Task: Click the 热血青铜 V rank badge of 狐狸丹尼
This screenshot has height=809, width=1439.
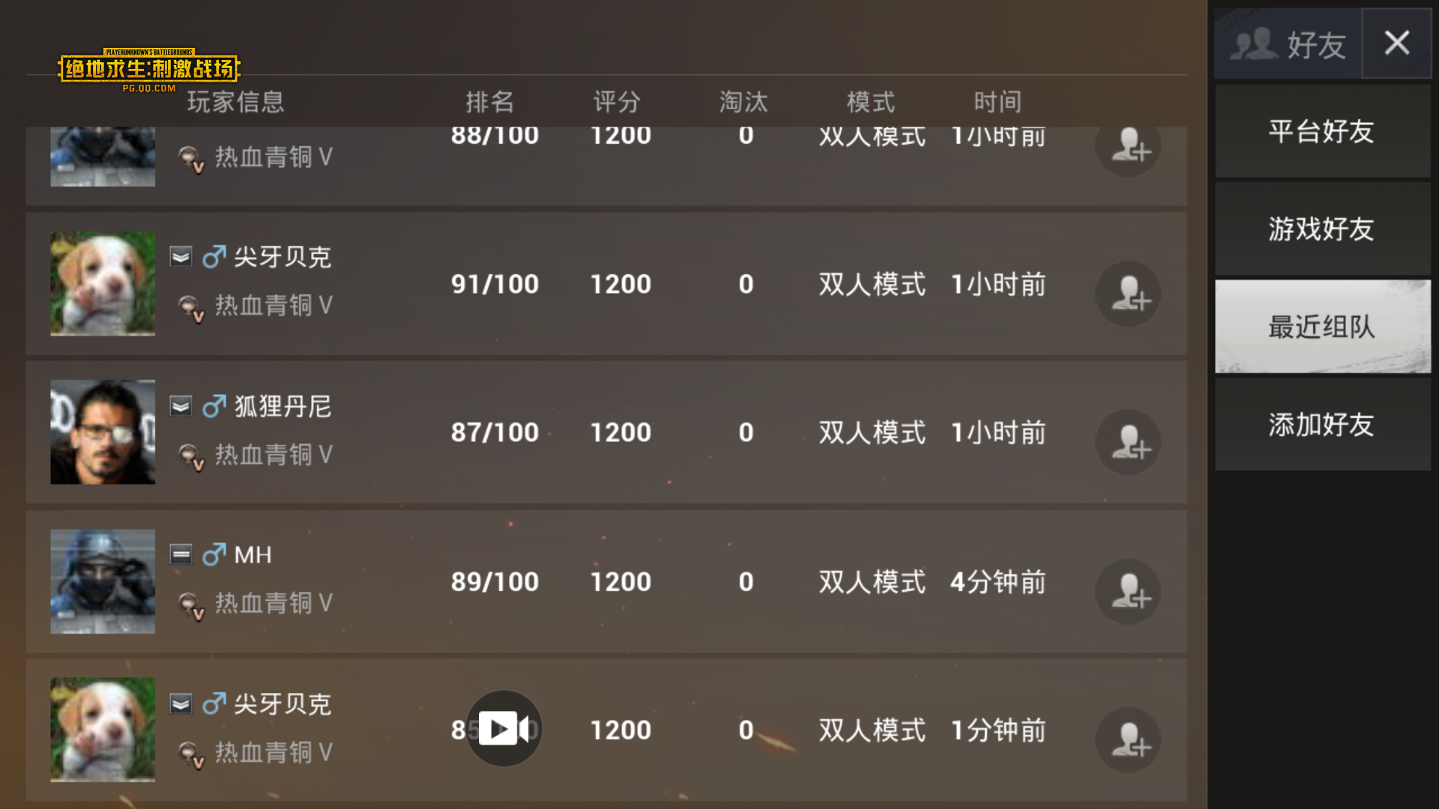Action: pyautogui.click(x=191, y=456)
